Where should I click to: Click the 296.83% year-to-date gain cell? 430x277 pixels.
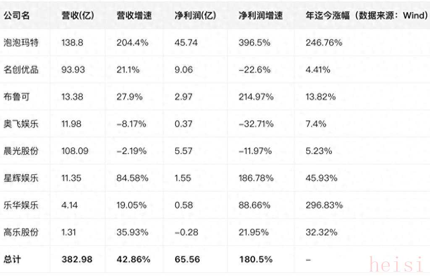click(324, 205)
